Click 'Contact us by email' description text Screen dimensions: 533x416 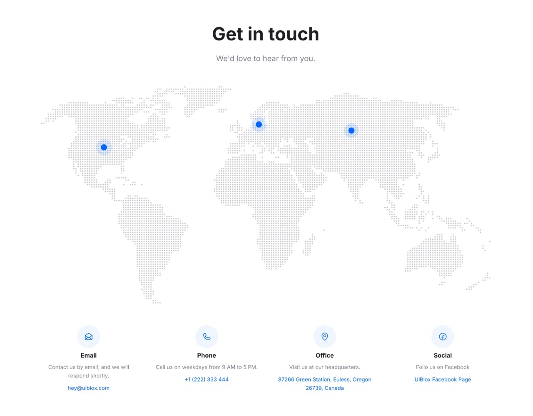tap(89, 371)
